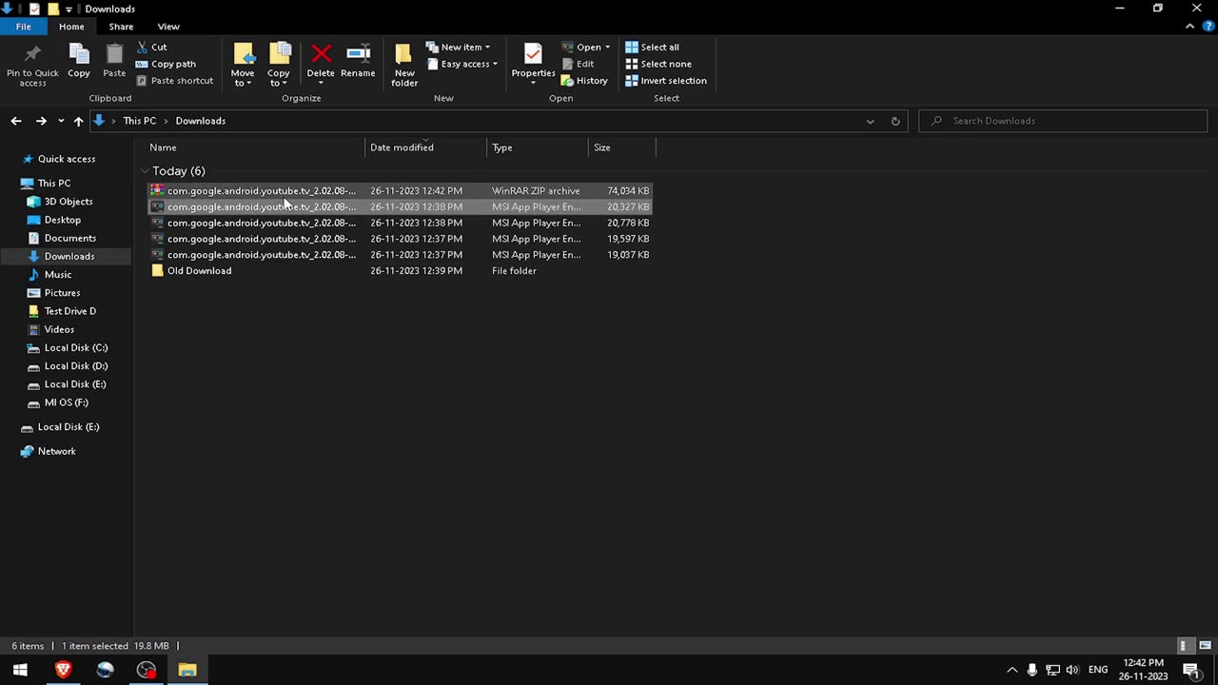Open the Windows Start menu
The image size is (1218, 685).
[20, 670]
